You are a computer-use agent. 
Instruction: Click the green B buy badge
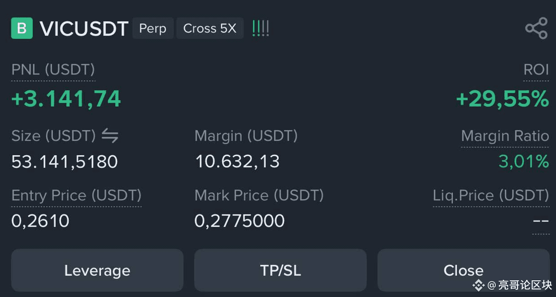coord(22,28)
